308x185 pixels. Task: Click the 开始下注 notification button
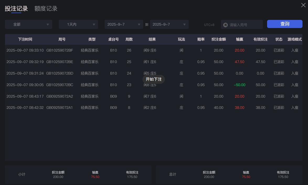pyautogui.click(x=153, y=79)
